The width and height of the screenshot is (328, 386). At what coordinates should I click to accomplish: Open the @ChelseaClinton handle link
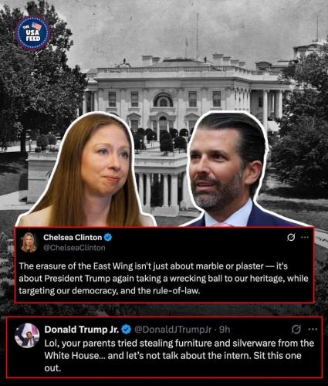click(x=74, y=248)
